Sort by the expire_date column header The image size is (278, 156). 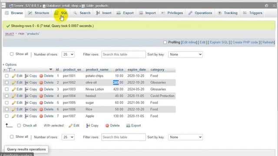137,69
